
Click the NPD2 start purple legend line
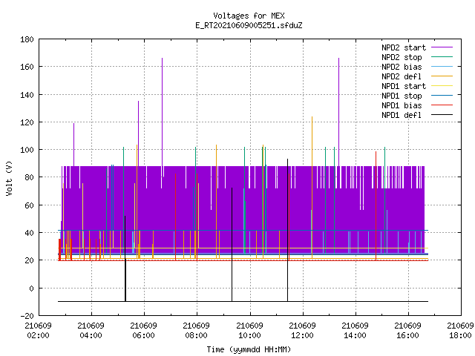coord(442,47)
